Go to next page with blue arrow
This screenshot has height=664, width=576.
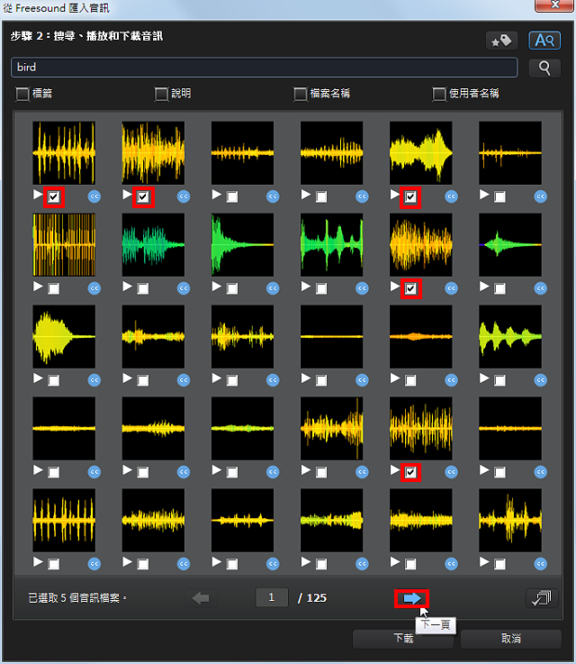(x=411, y=598)
